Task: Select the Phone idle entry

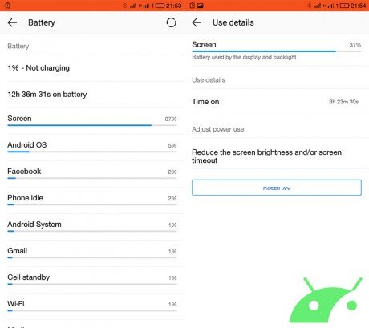Action: pyautogui.click(x=92, y=200)
